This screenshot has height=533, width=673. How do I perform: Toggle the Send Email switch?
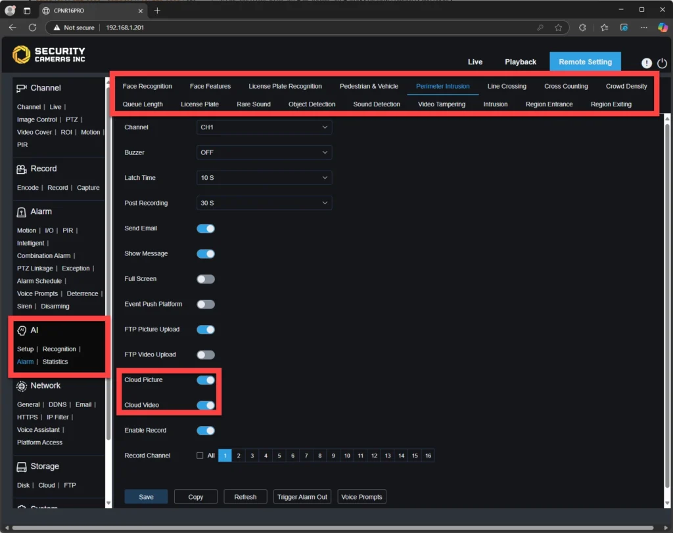pyautogui.click(x=206, y=228)
